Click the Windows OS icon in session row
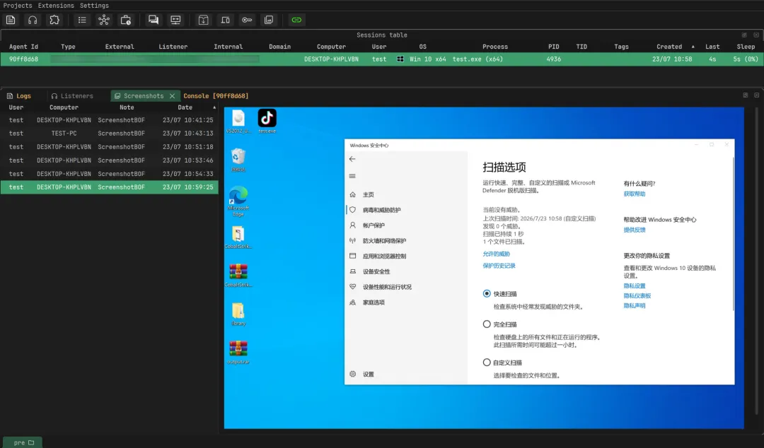The height and width of the screenshot is (448, 764). [400, 59]
